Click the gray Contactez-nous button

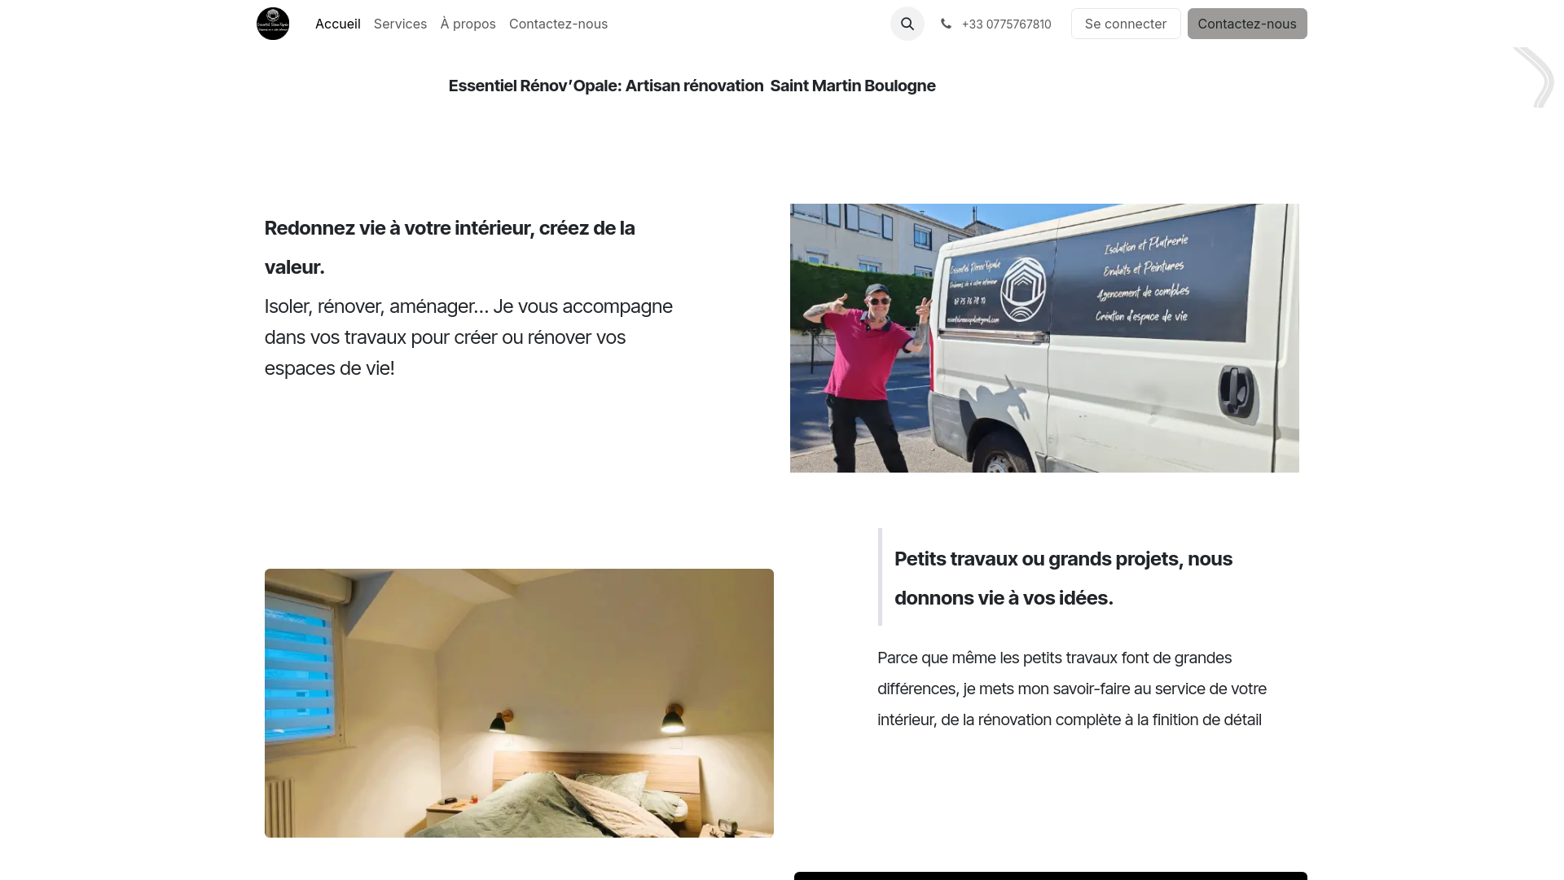click(1247, 24)
